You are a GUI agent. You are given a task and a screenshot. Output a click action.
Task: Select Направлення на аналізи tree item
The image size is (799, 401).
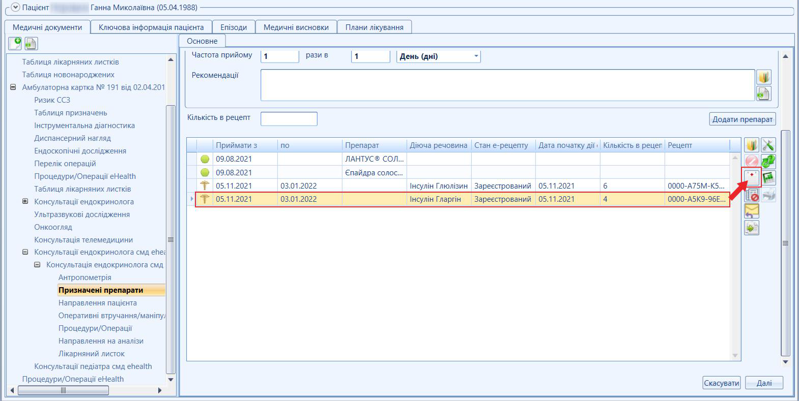(101, 341)
